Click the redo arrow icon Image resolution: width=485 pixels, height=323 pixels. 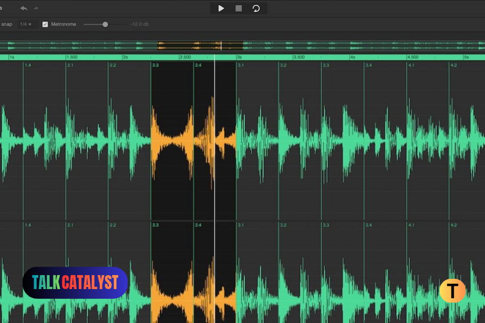pyautogui.click(x=36, y=8)
